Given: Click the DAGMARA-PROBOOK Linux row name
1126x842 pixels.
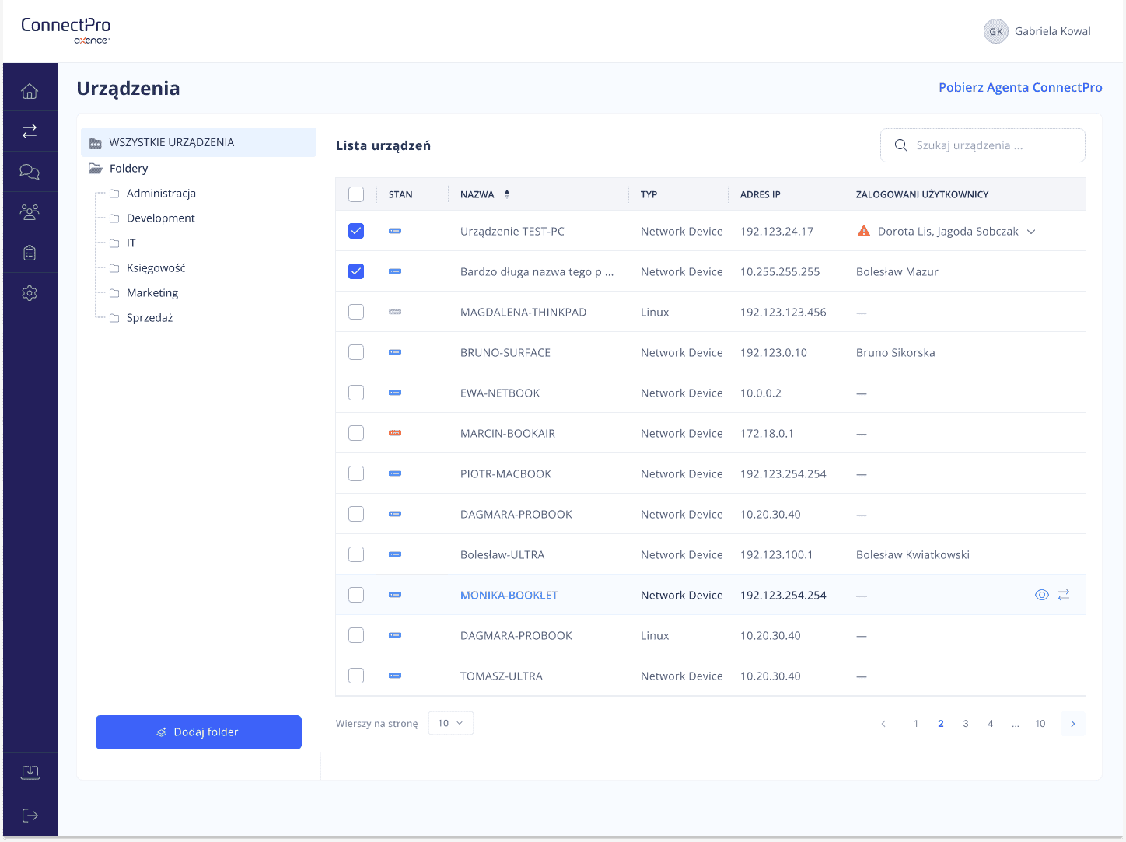Looking at the screenshot, I should tap(516, 635).
